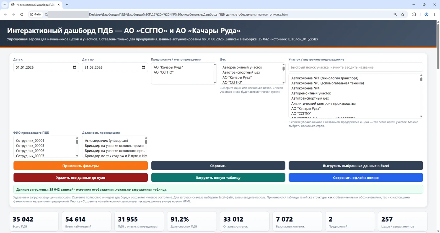The width and height of the screenshot is (440, 233).
Task: Go forward in browser history
Action: point(13,14)
